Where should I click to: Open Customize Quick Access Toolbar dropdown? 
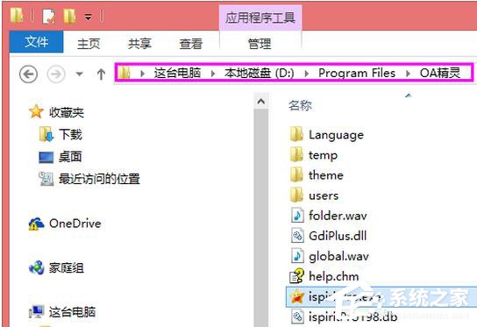click(x=89, y=17)
